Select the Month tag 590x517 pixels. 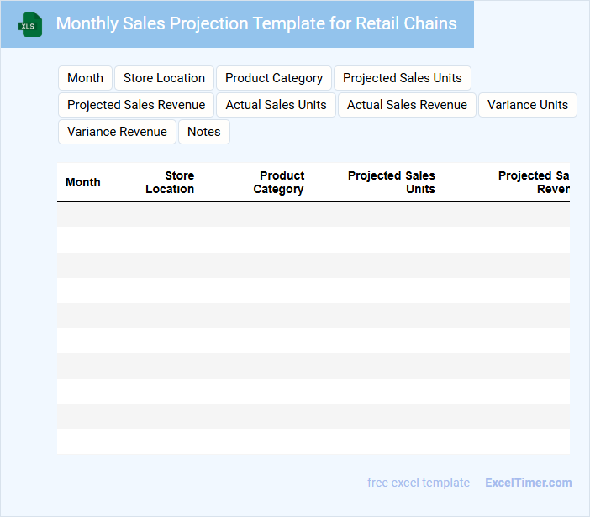tap(85, 78)
